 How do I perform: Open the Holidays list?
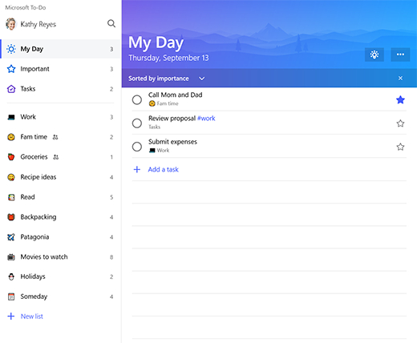pos(61,276)
